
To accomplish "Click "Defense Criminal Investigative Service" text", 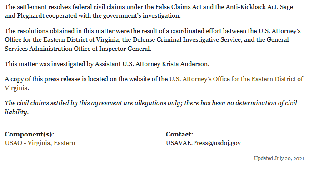I will (187, 40).
